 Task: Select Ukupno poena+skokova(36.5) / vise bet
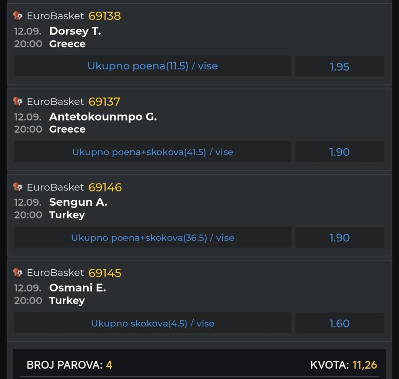coord(153,238)
